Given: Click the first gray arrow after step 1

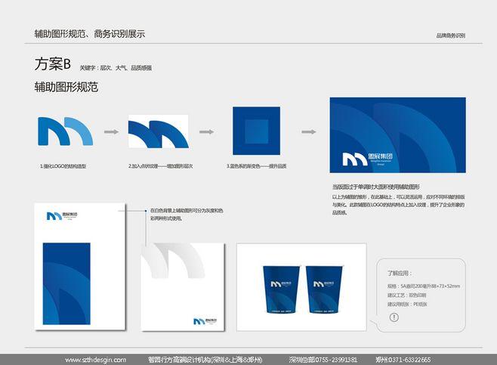Looking at the screenshot, I should pyautogui.click(x=111, y=132).
